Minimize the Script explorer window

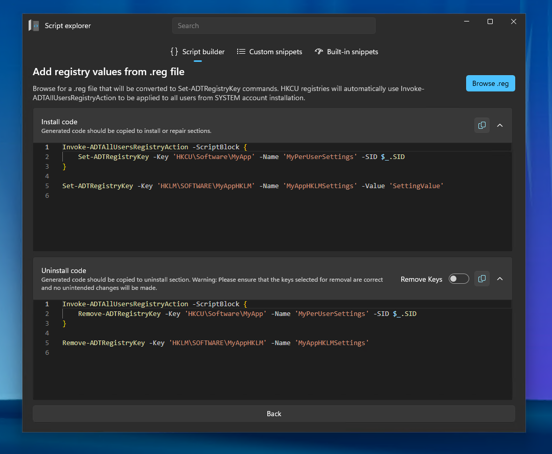[467, 21]
